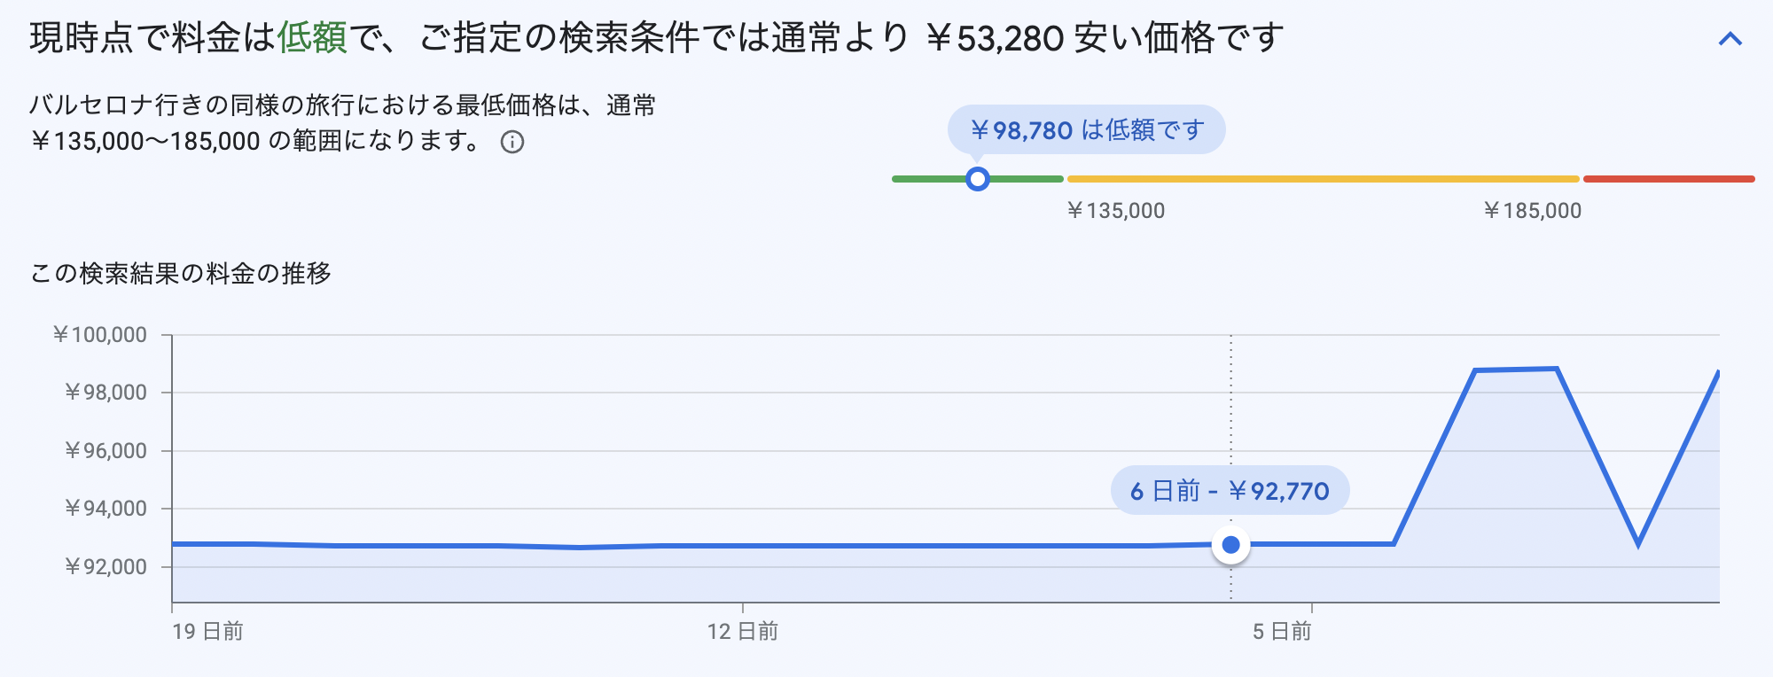Click the 5 日前 axis label
This screenshot has width=1773, height=677.
1281,631
